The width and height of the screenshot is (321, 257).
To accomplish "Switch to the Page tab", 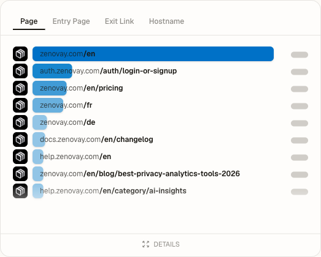I will point(29,21).
